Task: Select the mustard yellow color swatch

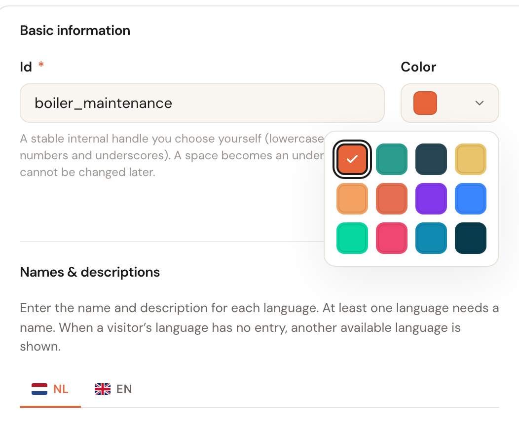Action: [x=471, y=159]
